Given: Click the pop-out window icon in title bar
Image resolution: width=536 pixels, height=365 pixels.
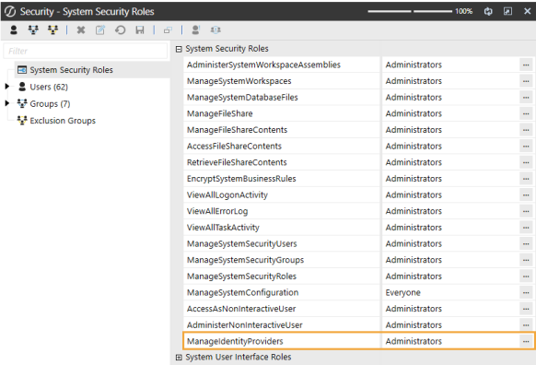Looking at the screenshot, I should (507, 11).
